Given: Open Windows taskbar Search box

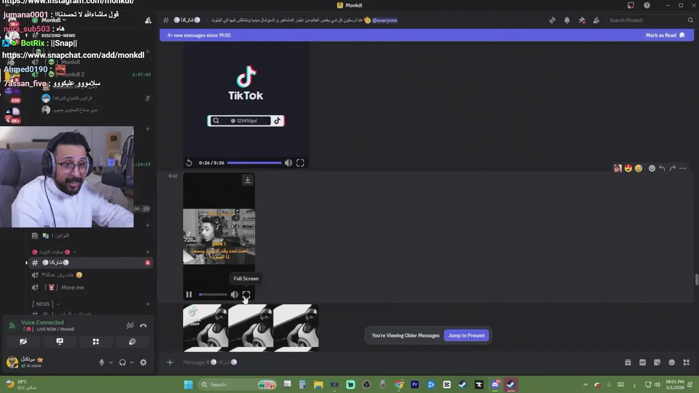Looking at the screenshot, I should (x=237, y=385).
